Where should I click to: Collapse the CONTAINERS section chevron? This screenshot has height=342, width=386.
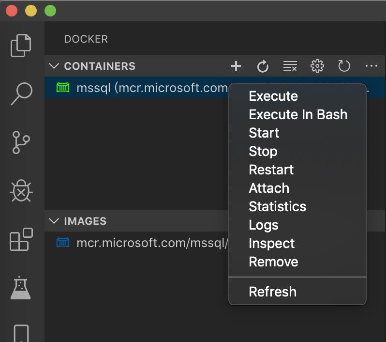pos(54,66)
